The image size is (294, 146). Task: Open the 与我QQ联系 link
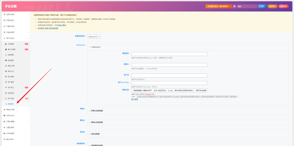pos(62,25)
